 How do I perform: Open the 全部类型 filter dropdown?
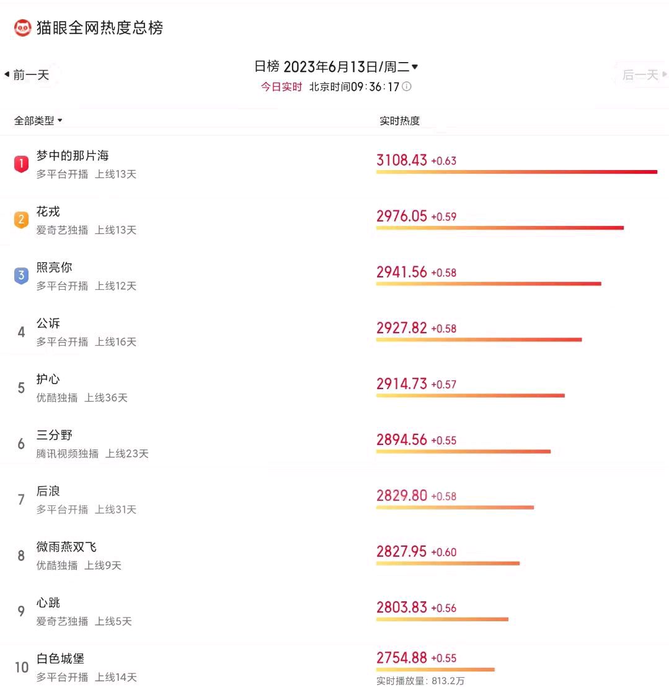38,121
